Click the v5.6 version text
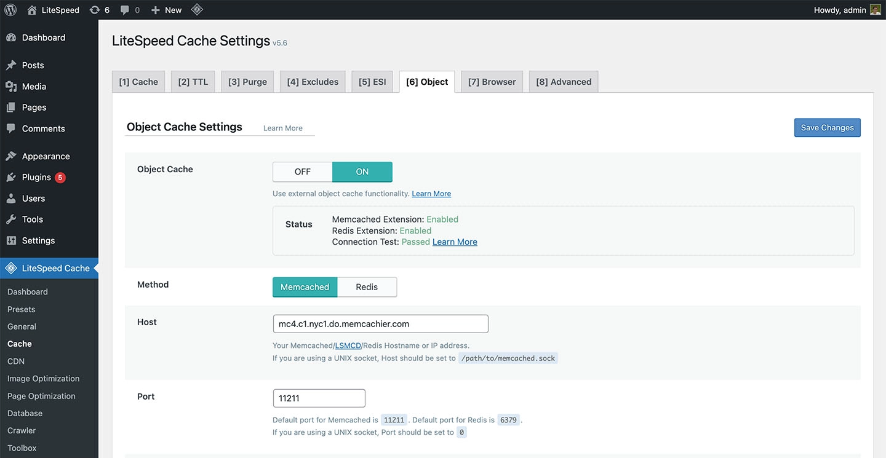Viewport: 886px width, 458px height. click(280, 43)
